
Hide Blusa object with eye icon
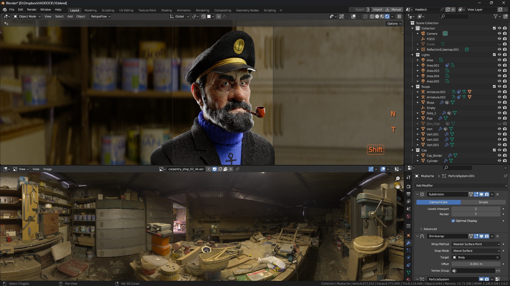tap(499, 103)
